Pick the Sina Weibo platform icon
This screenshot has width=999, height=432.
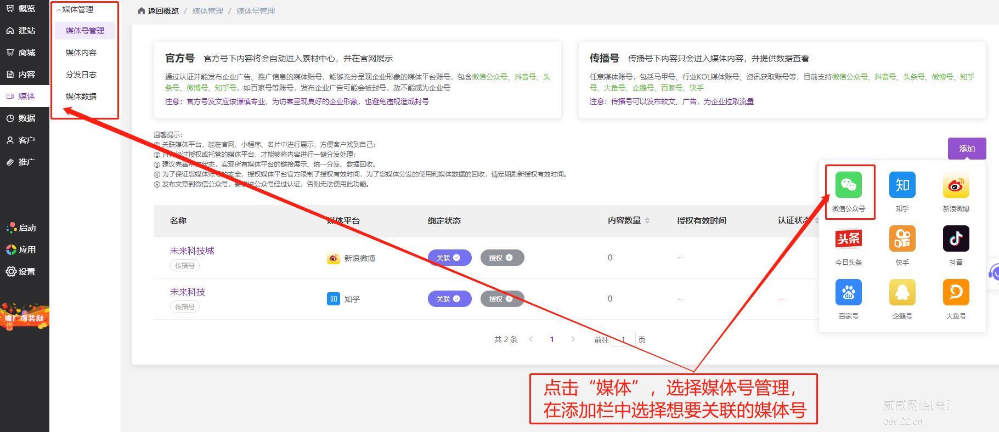956,185
